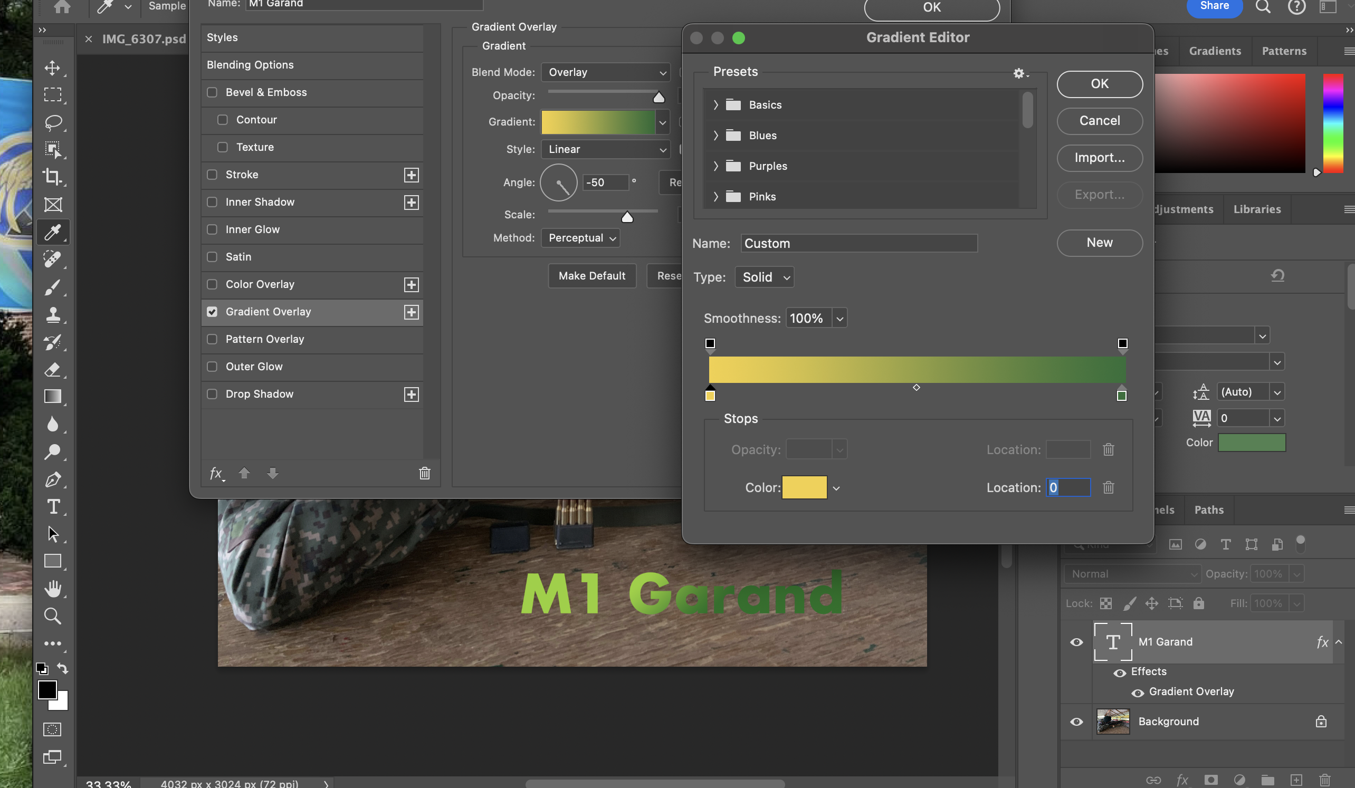Uncheck the Gradient Overlay effect

212,312
